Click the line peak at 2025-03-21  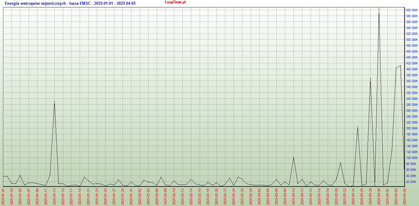tap(340, 163)
